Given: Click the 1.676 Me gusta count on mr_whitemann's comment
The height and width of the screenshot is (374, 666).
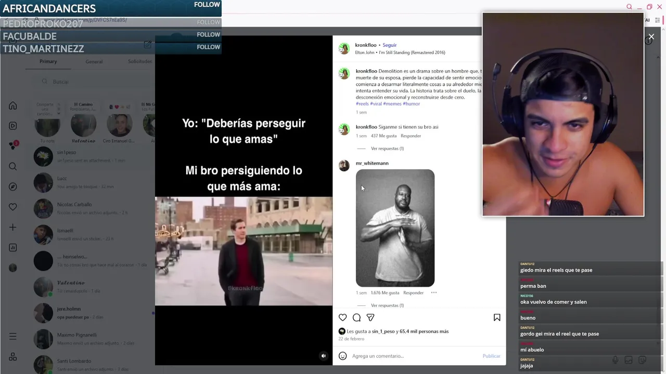Looking at the screenshot, I should tap(385, 293).
